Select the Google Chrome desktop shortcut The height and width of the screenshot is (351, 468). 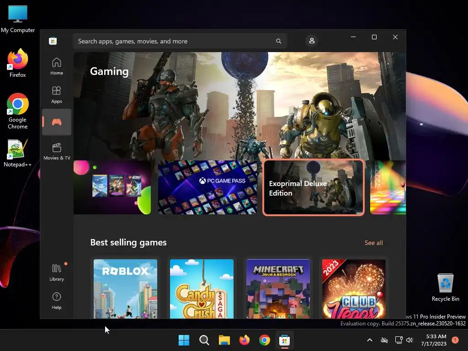(18, 111)
